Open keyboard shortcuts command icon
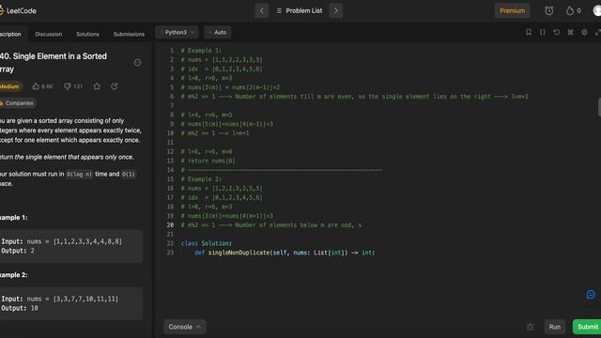Image resolution: width=601 pixels, height=338 pixels. (x=570, y=32)
